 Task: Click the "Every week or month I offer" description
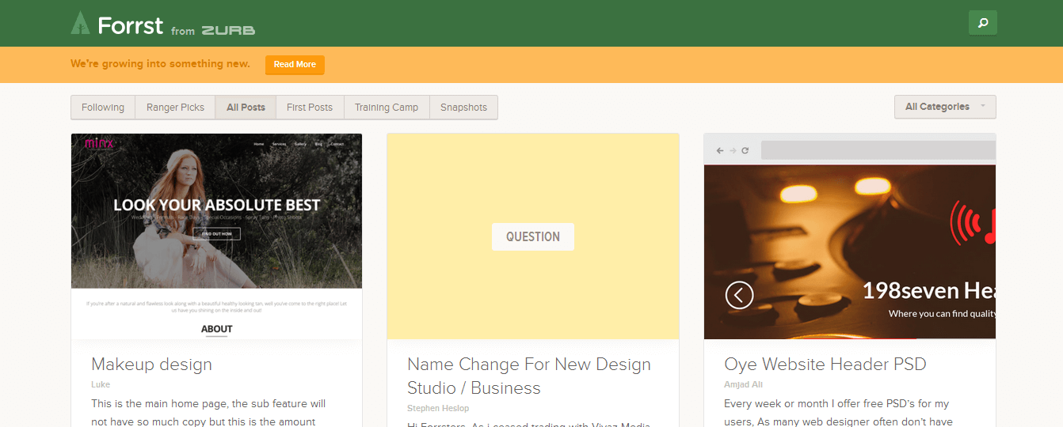pyautogui.click(x=839, y=413)
